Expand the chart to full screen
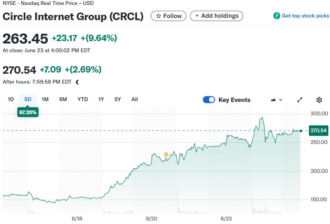Image resolution: width=330 pixels, height=224 pixels. [300, 100]
